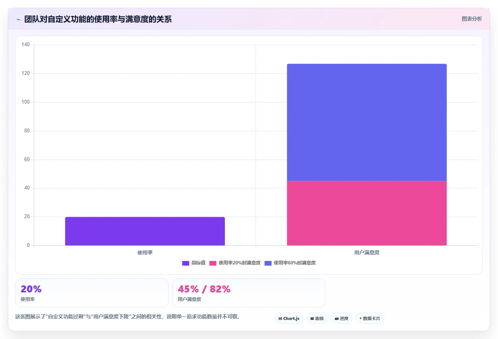Viewport: 498px width, 339px height.
Task: Click the lightning icon beside the chart title
Action: pos(19,19)
